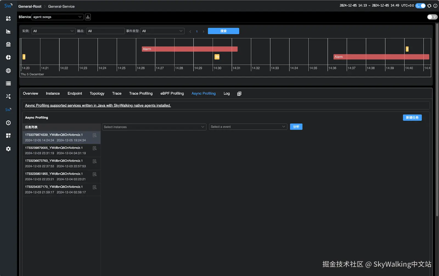
Task: Open the add-widget grid icon in sidebar
Action: 8,136
